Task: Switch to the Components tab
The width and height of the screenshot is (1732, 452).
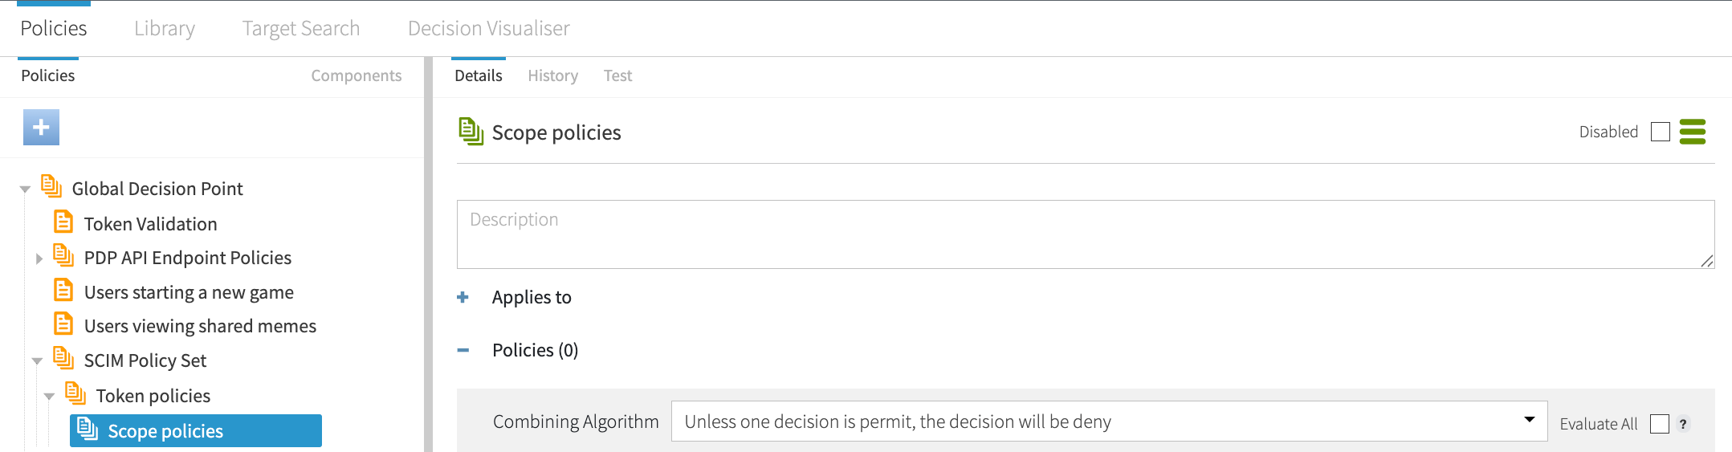Action: (x=356, y=76)
